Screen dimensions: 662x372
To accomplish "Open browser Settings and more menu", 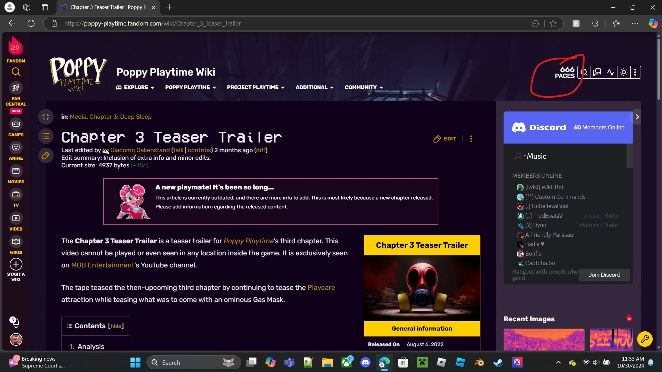I will tap(635, 23).
